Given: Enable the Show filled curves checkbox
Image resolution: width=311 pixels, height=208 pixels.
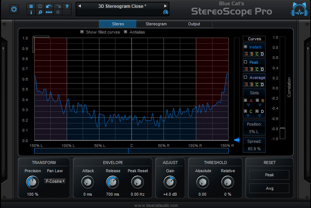Looking at the screenshot, I should point(82,32).
